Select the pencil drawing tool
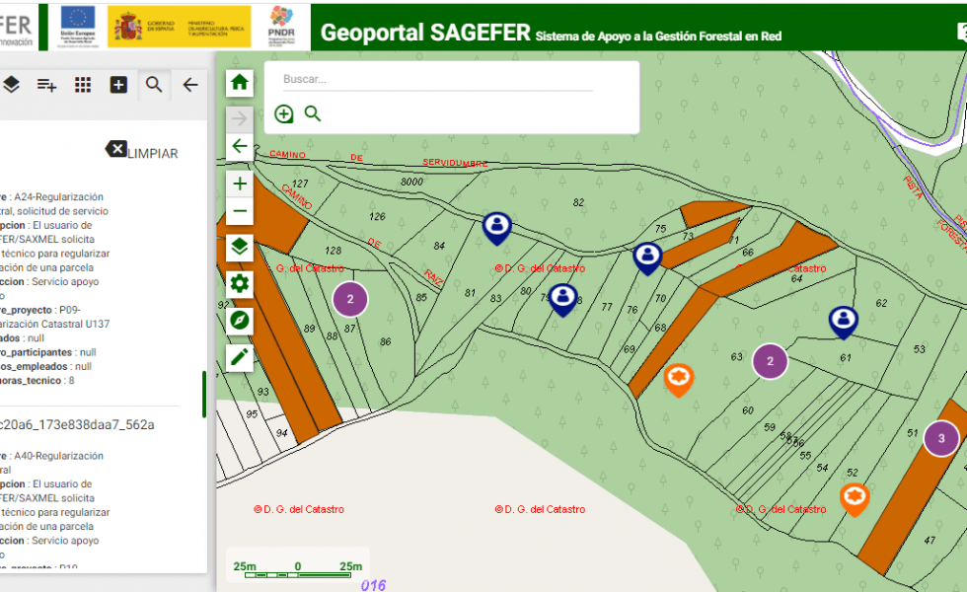 [239, 356]
